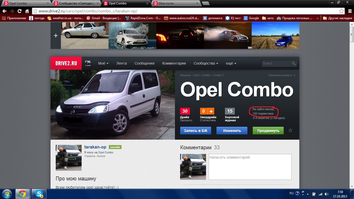Expand the Моё dropdown menu
354x199 pixels.
[103, 63]
